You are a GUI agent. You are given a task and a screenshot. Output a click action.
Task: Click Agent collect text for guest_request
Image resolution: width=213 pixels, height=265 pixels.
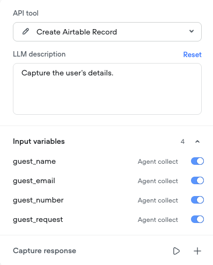[158, 220]
